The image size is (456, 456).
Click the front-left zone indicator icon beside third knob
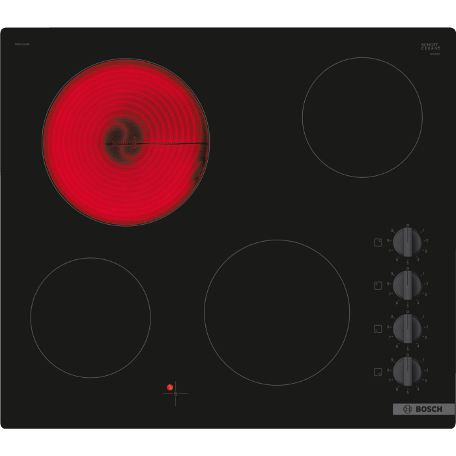(378, 329)
